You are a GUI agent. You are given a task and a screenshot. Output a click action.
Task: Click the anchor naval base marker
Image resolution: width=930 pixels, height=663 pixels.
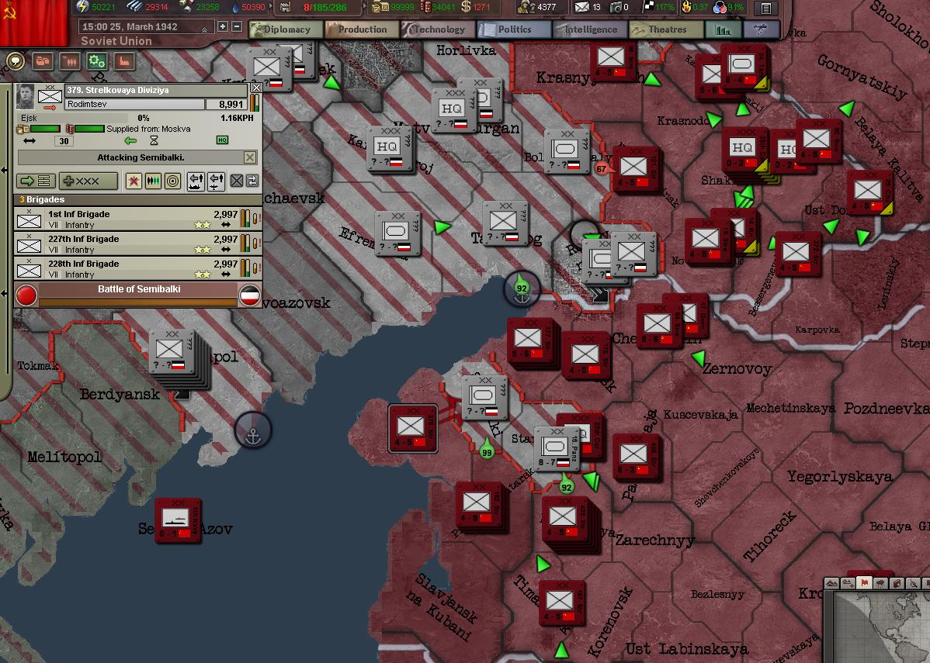tap(253, 430)
